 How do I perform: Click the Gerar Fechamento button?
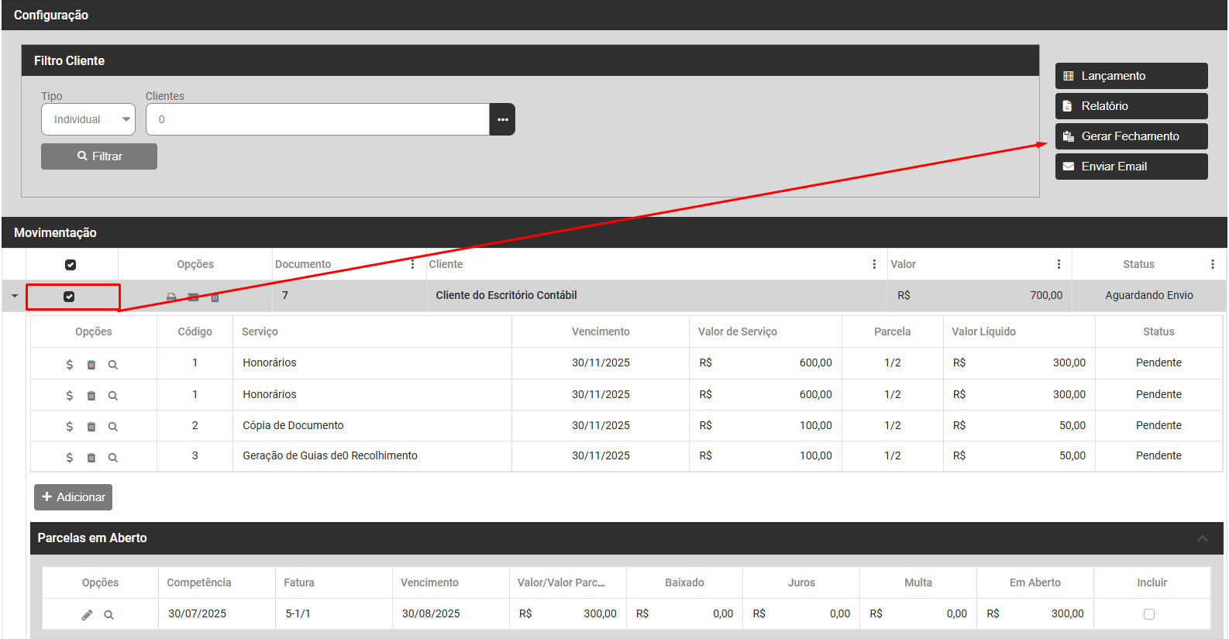click(1131, 136)
